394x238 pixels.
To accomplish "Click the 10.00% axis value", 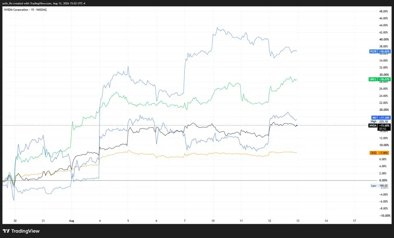I will (x=384, y=145).
